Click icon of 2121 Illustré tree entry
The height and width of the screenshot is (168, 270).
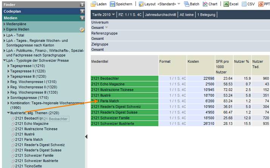[x=13, y=135]
